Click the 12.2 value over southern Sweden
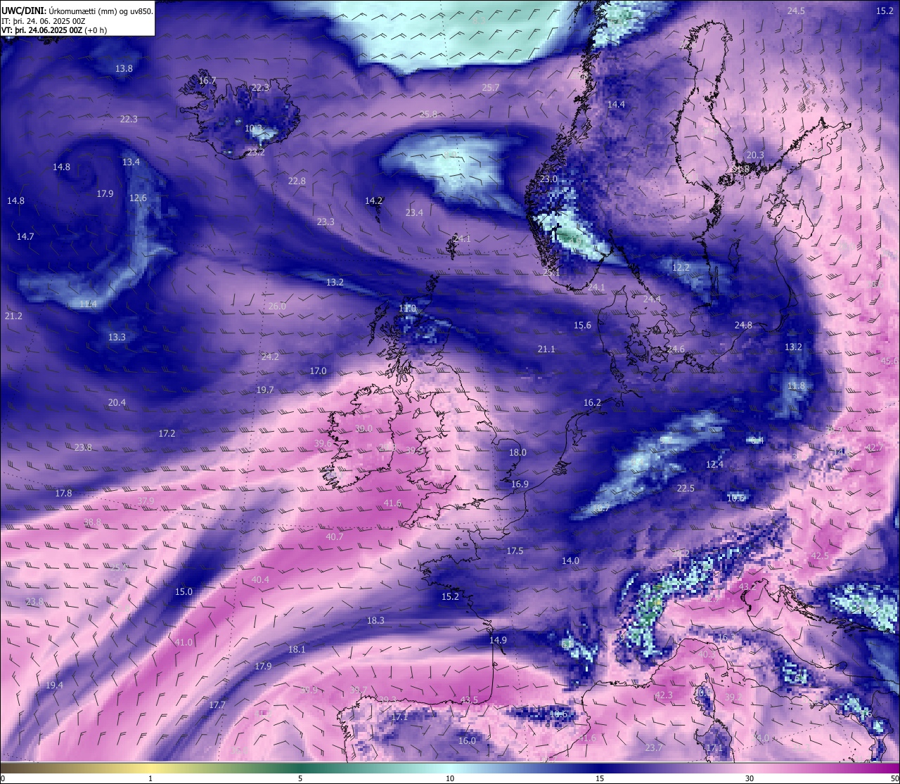Viewport: 900px width, 784px height. click(681, 267)
